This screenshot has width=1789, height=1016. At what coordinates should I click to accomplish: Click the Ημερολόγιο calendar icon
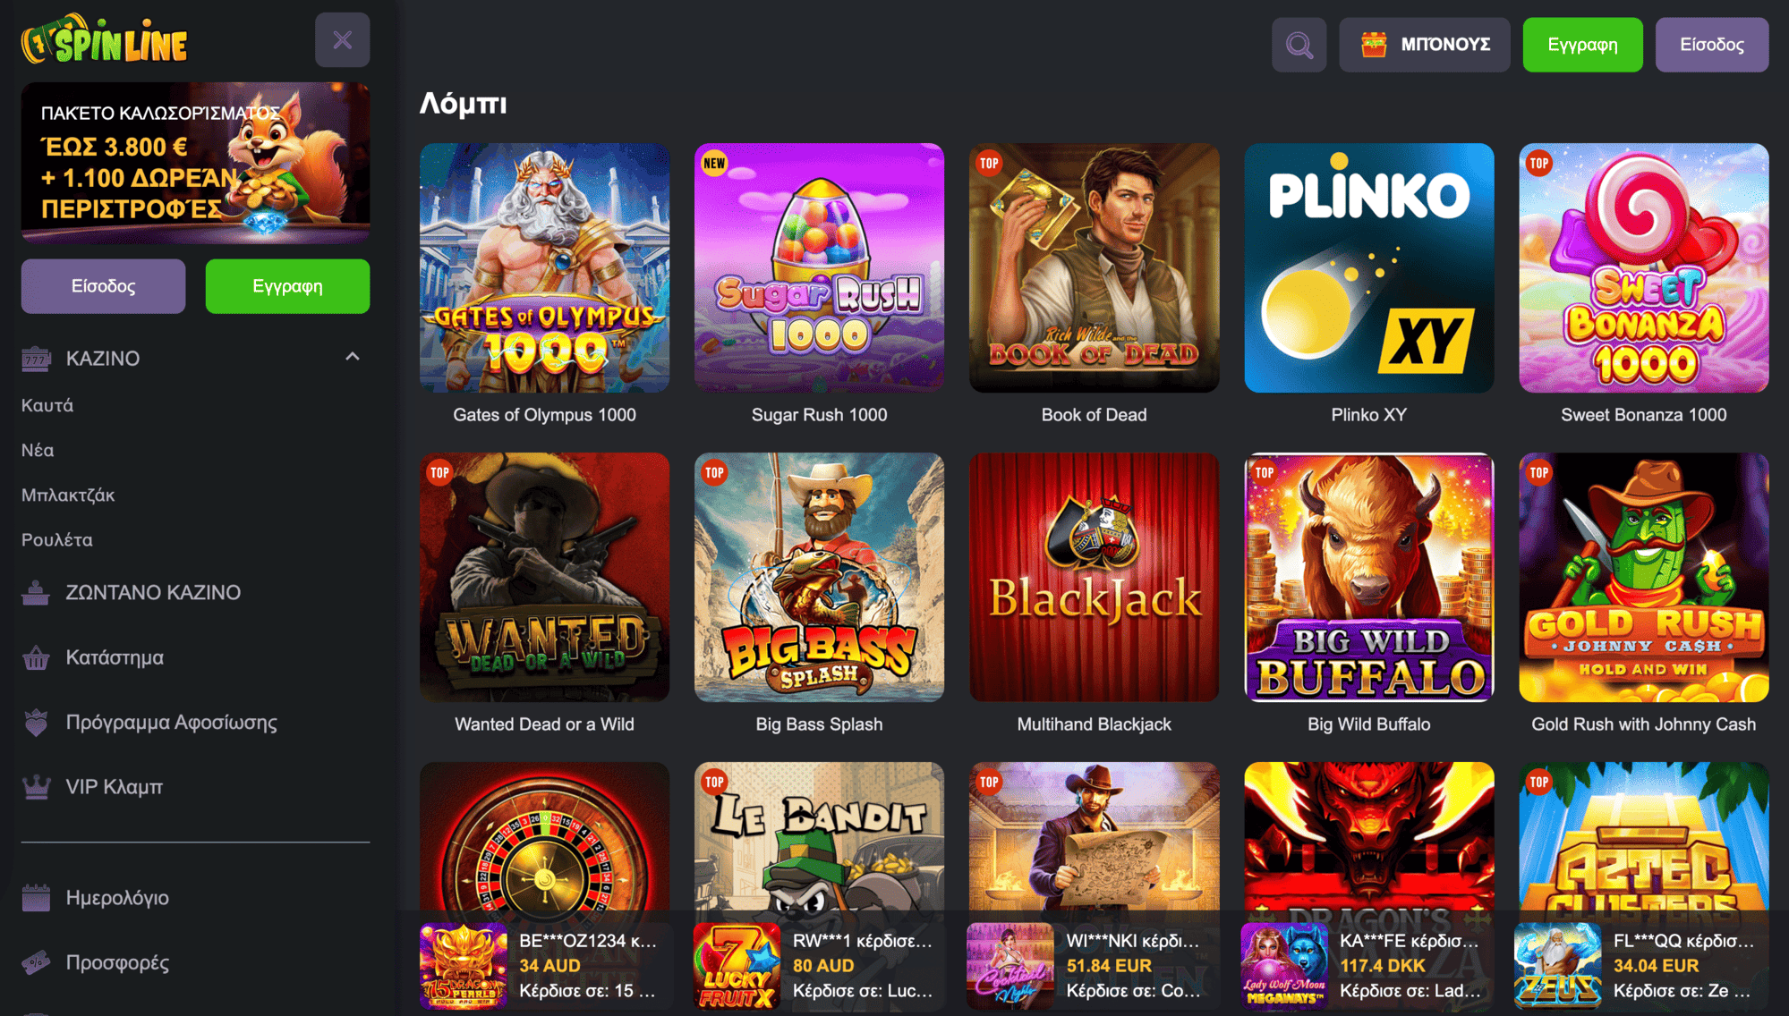(36, 897)
